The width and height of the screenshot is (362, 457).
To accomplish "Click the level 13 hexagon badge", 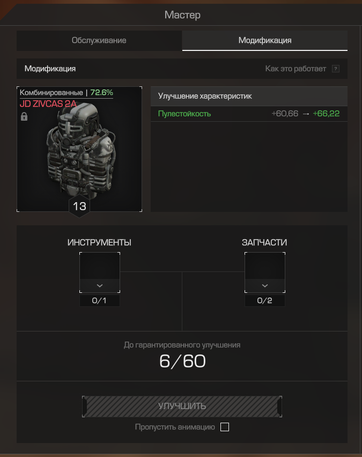I will tap(79, 207).
